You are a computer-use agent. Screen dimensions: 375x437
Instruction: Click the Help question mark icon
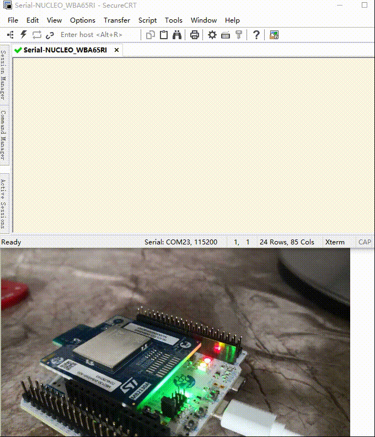[256, 35]
